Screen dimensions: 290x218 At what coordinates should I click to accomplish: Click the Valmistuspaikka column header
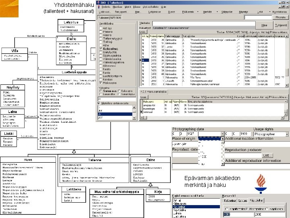tap(265, 36)
